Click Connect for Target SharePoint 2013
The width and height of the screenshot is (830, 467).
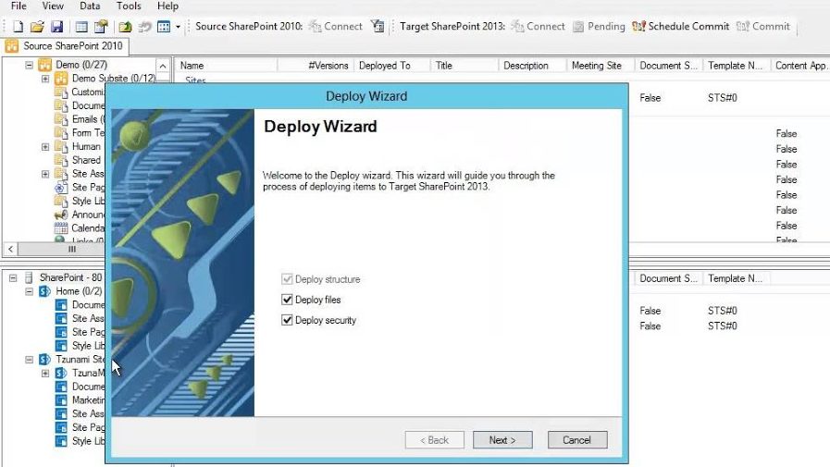click(x=538, y=26)
